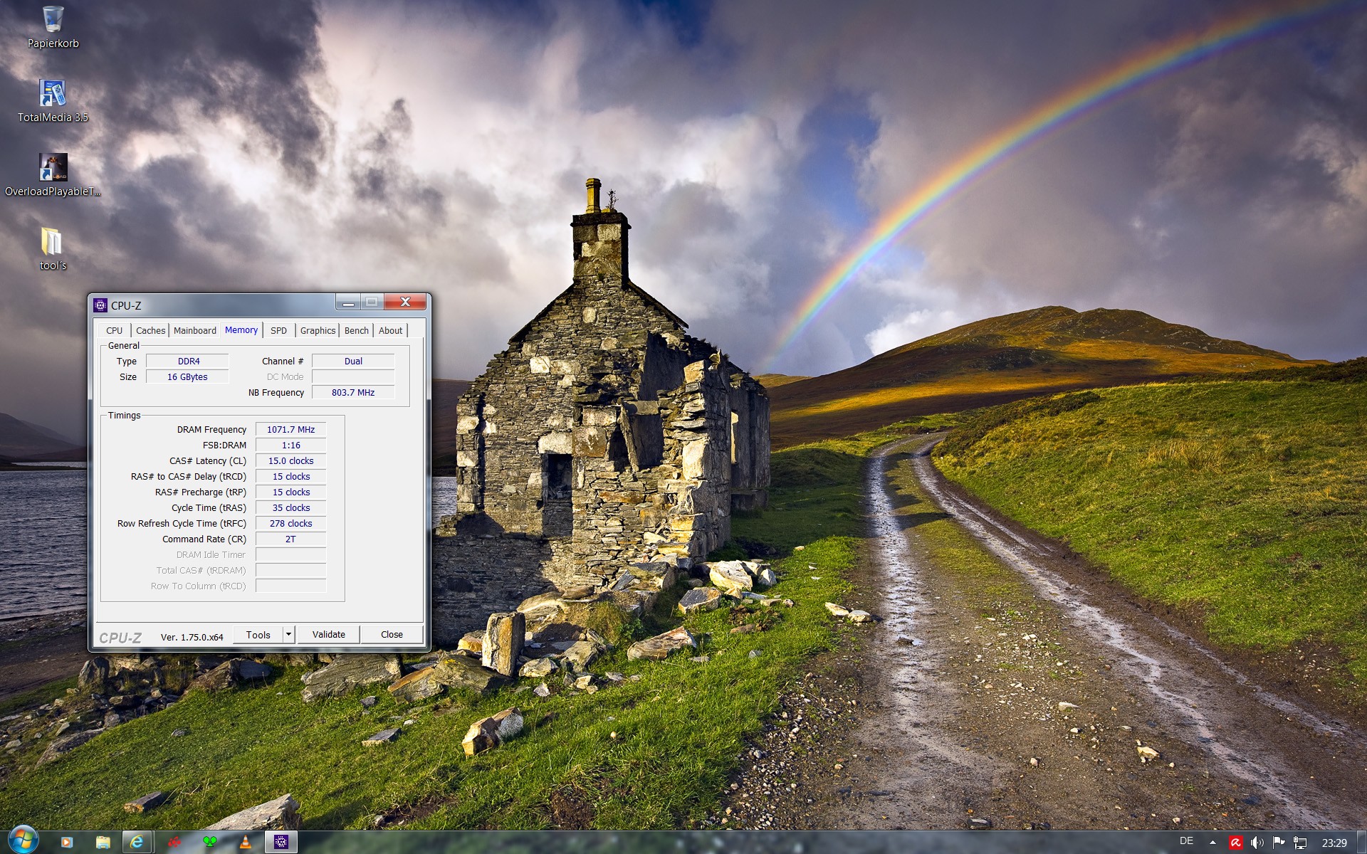
Task: Switch to the SPD tab
Action: click(278, 330)
